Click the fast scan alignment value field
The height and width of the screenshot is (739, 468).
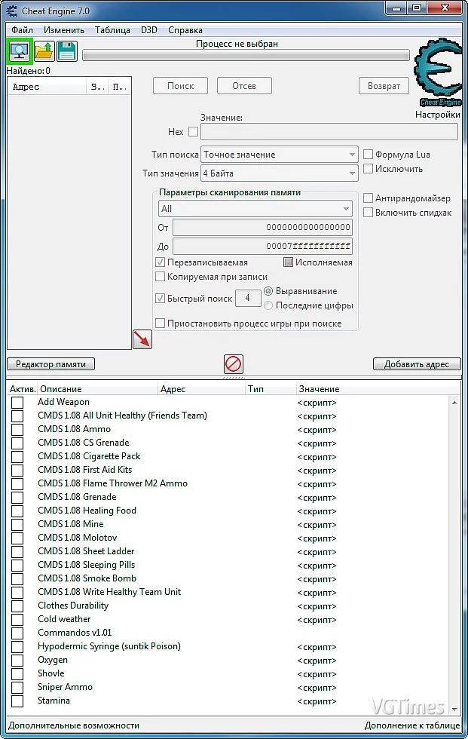tap(248, 298)
